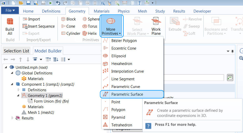
Task: Switch to the Study ribbon tab
Action: pos(160,11)
